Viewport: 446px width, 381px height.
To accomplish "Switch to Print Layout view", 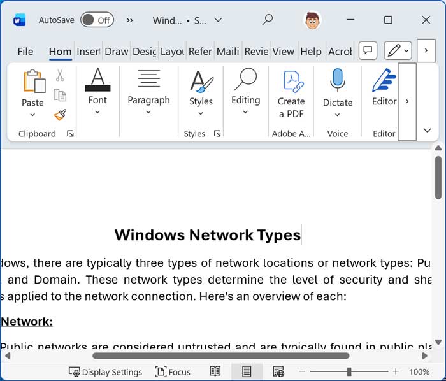I will tap(246, 371).
